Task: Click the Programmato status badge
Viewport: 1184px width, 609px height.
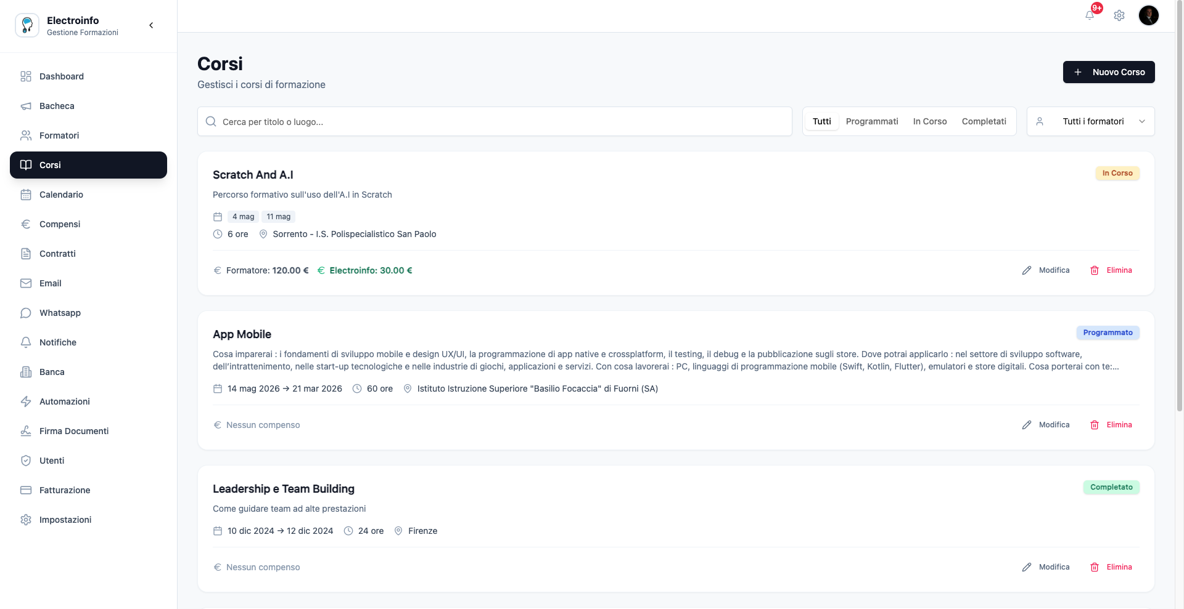Action: click(1108, 333)
